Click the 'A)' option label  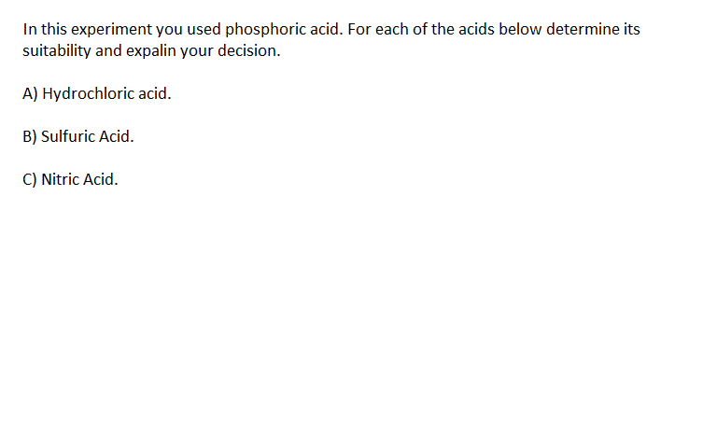pos(30,93)
